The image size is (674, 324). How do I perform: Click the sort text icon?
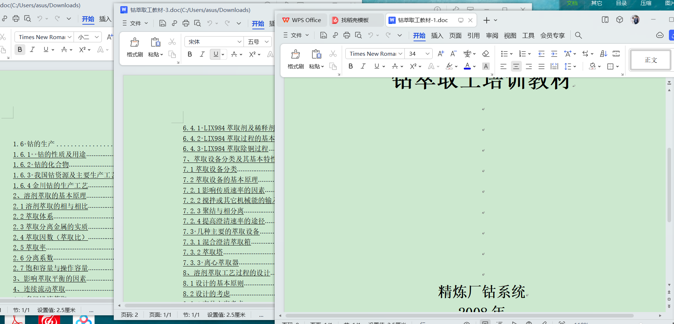pyautogui.click(x=603, y=54)
